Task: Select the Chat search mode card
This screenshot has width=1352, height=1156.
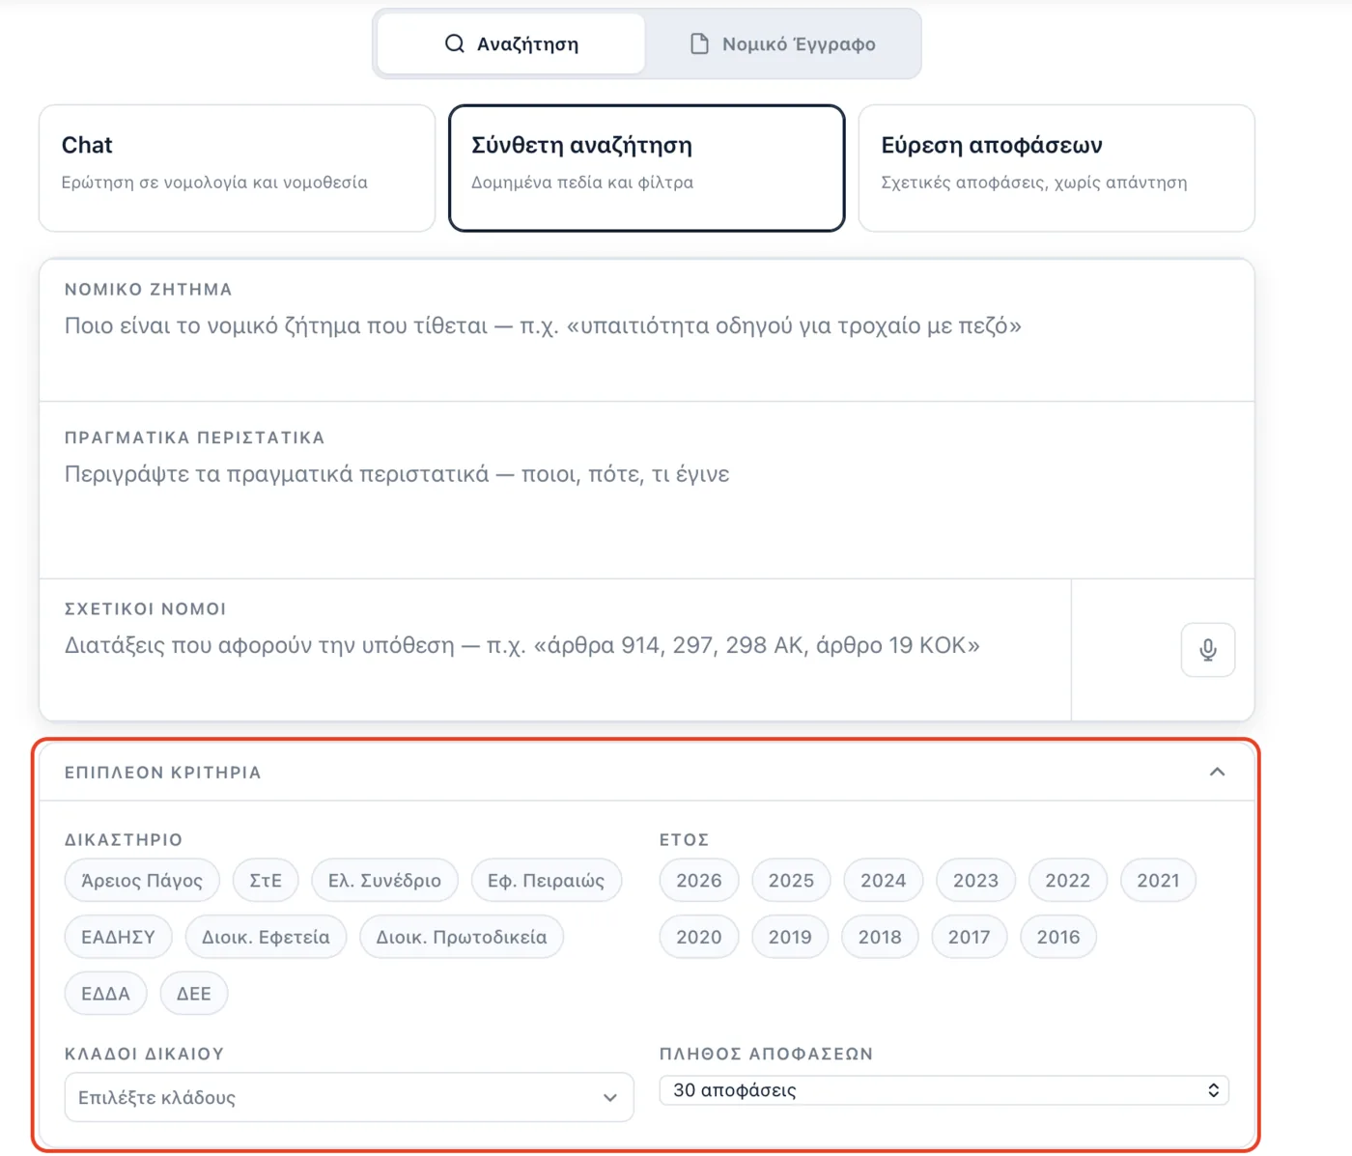Action: coord(237,168)
